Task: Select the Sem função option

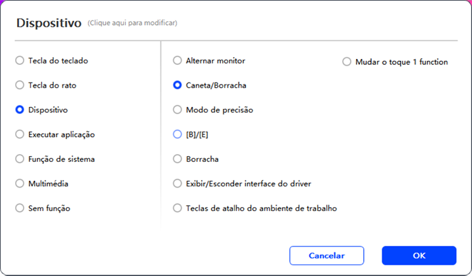Action: click(x=20, y=208)
